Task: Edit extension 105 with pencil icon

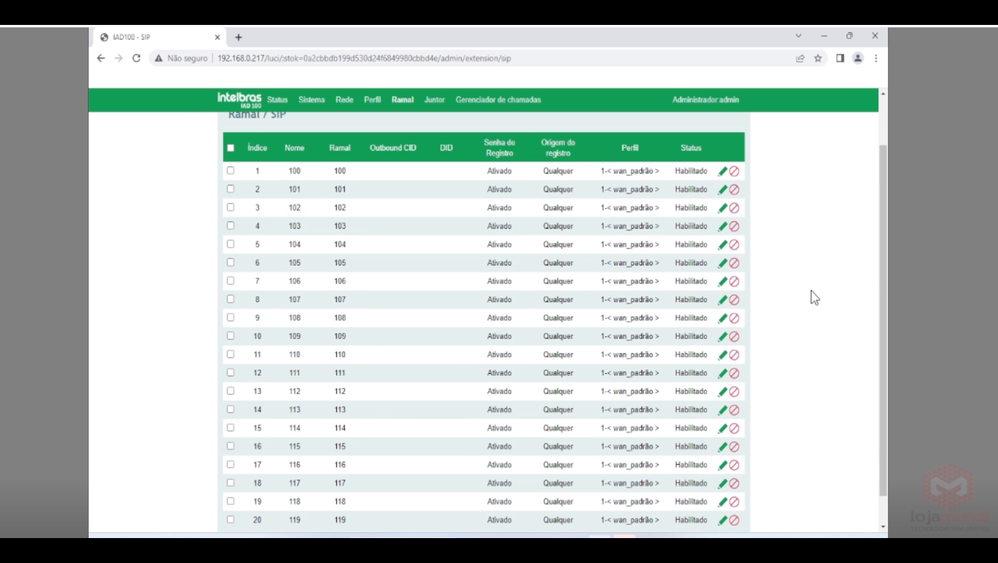Action: coord(722,262)
